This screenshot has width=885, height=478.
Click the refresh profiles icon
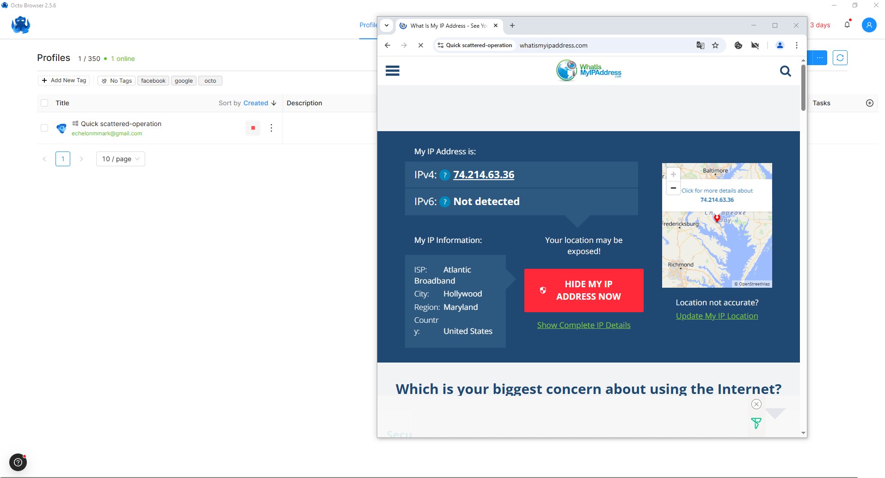(840, 58)
